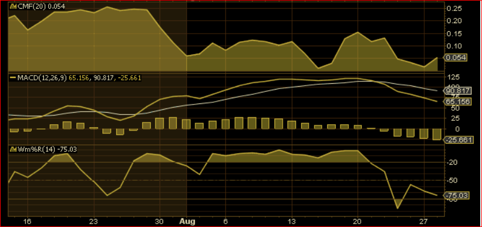Viewport: 482px width, 227px height.
Task: Click the -75.03 Williams %R axis tag
Action: point(457,195)
